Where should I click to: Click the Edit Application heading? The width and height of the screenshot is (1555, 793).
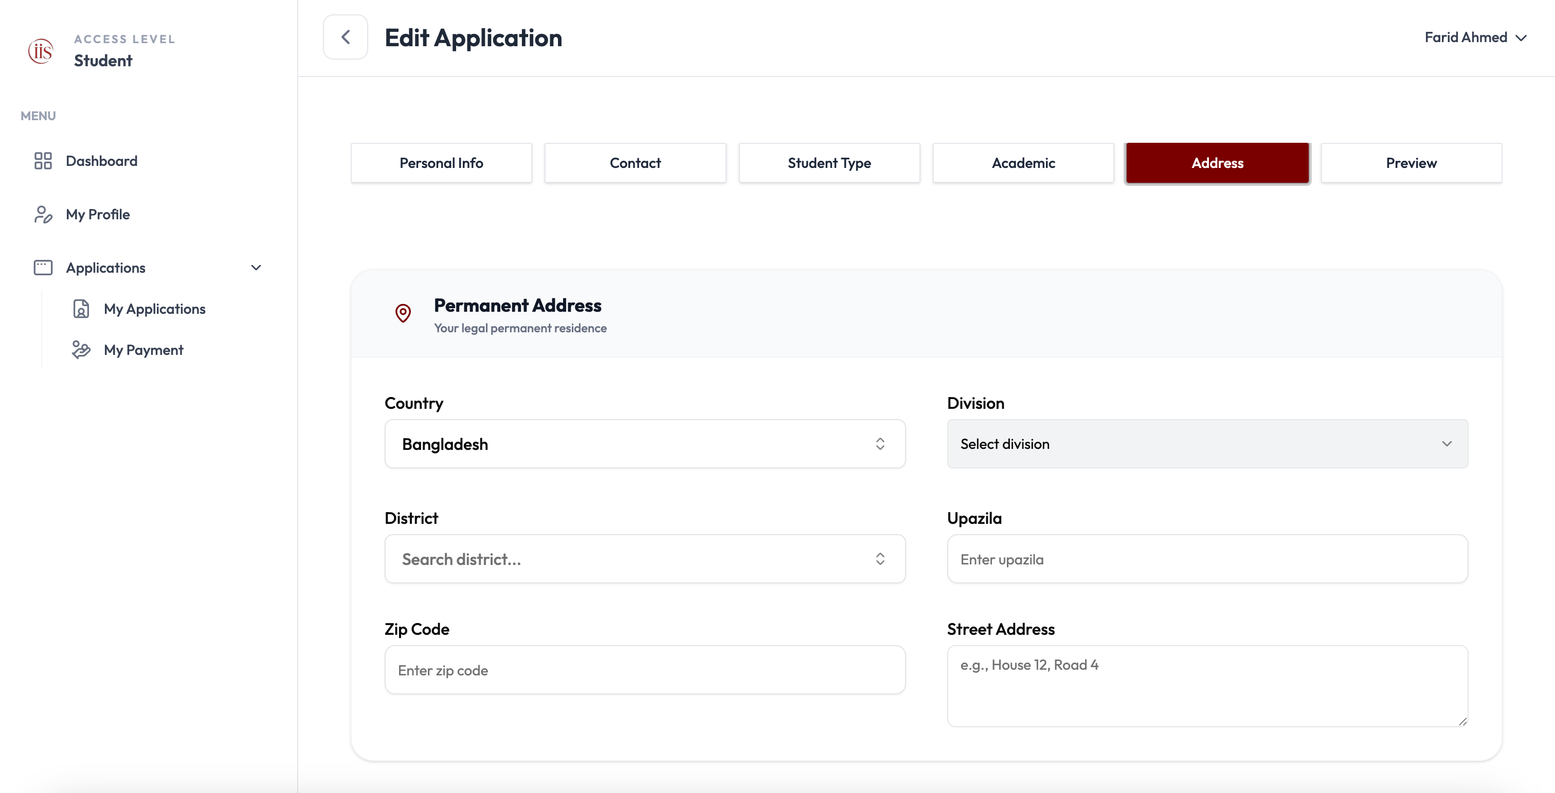473,38
